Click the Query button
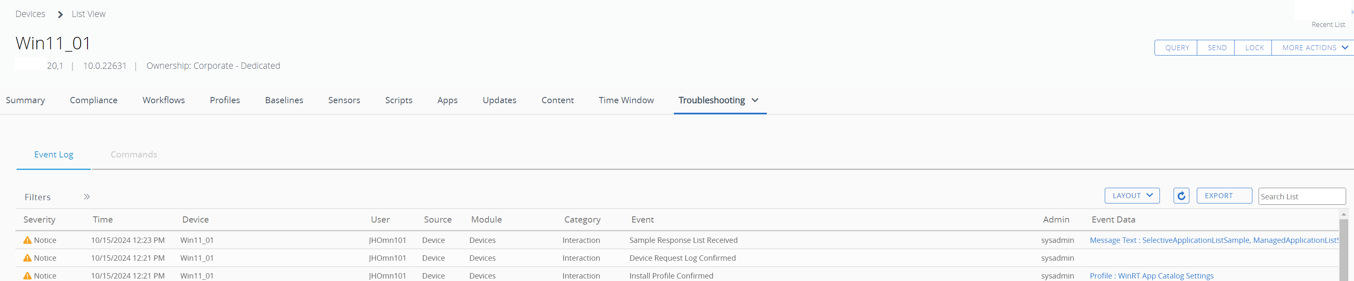This screenshot has width=1354, height=281. pyautogui.click(x=1177, y=48)
